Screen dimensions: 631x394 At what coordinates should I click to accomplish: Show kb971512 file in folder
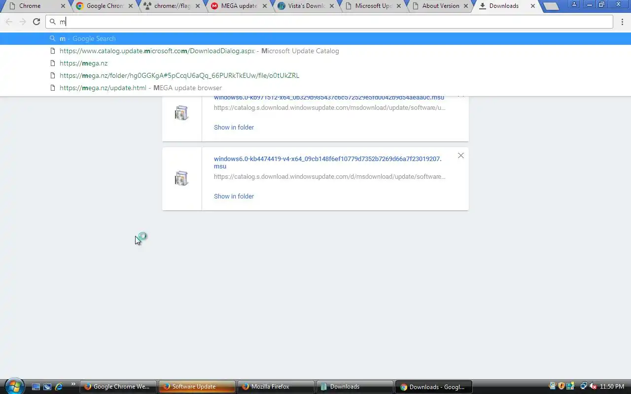(x=234, y=127)
